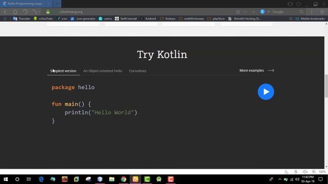Switch to An Object-oriented Hello tab

point(102,71)
